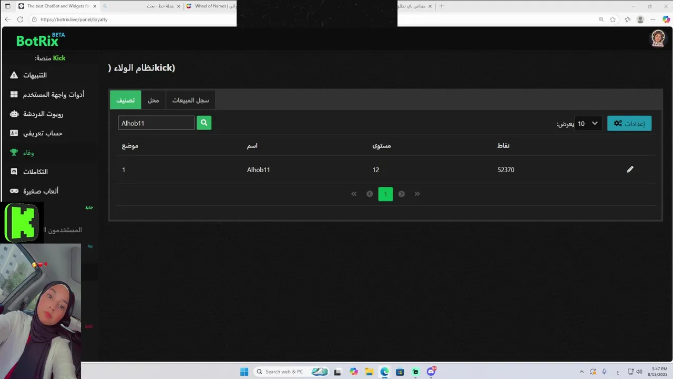Go to previous page arrow
673x379 pixels.
[370, 194]
